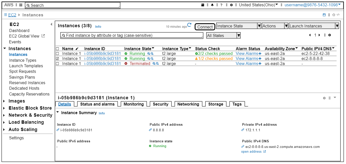Switch to the Monitoring tab
The width and height of the screenshot is (346, 164).
click(x=134, y=104)
